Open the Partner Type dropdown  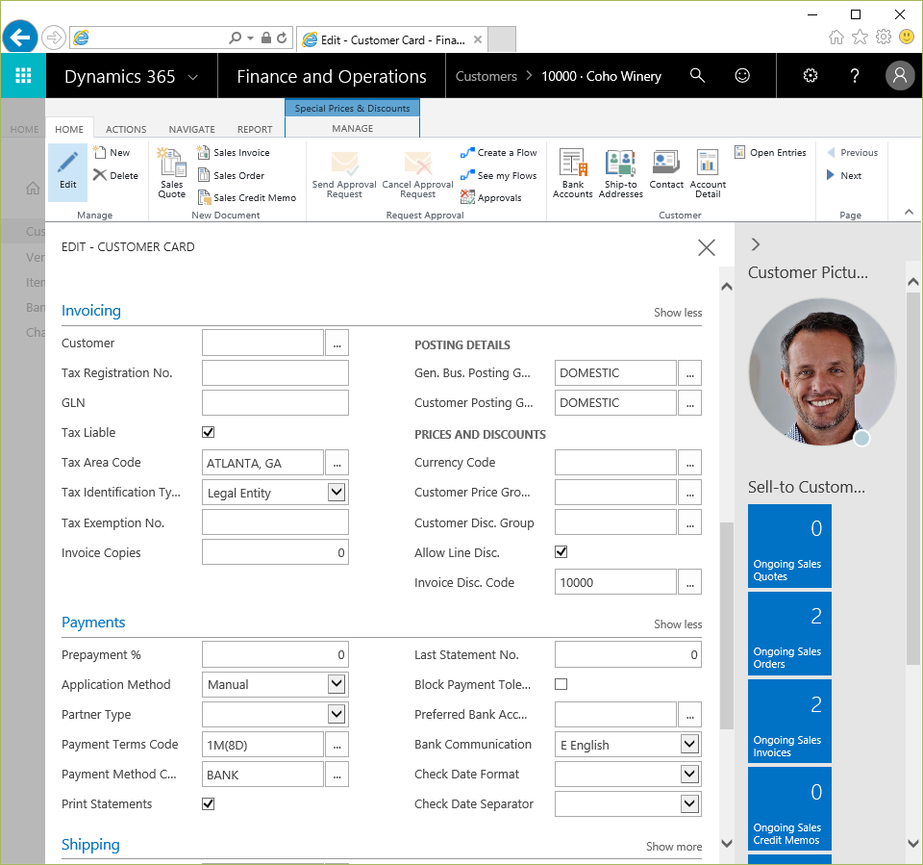pyautogui.click(x=337, y=714)
